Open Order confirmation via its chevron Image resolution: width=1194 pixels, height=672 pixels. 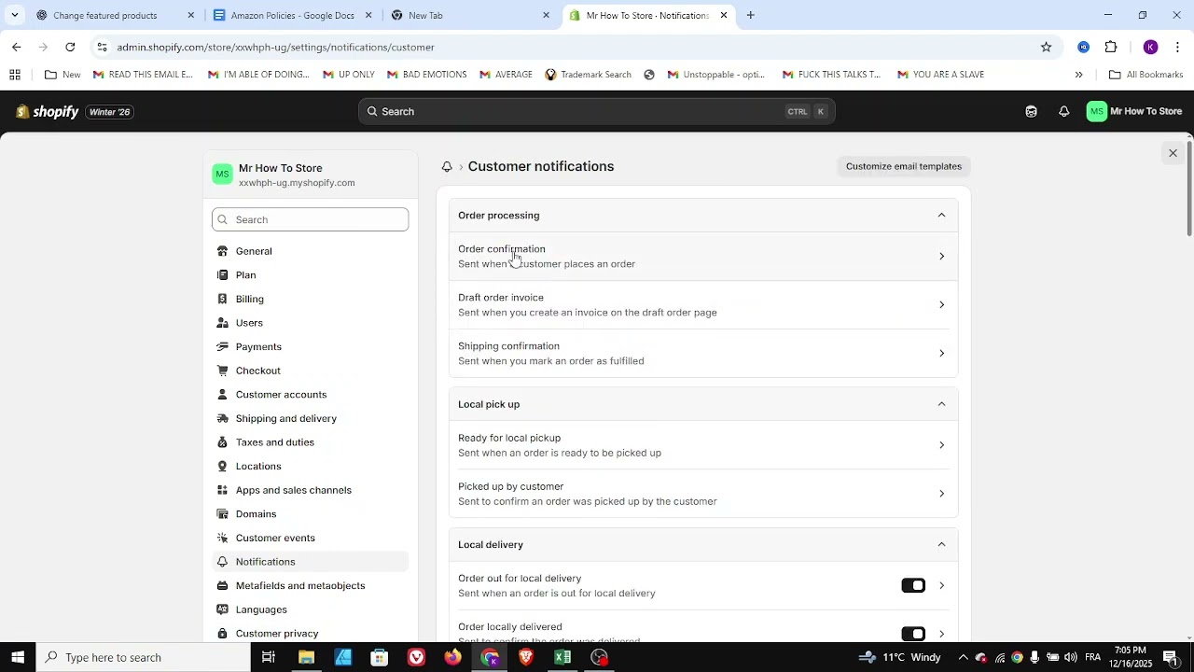pyautogui.click(x=941, y=257)
